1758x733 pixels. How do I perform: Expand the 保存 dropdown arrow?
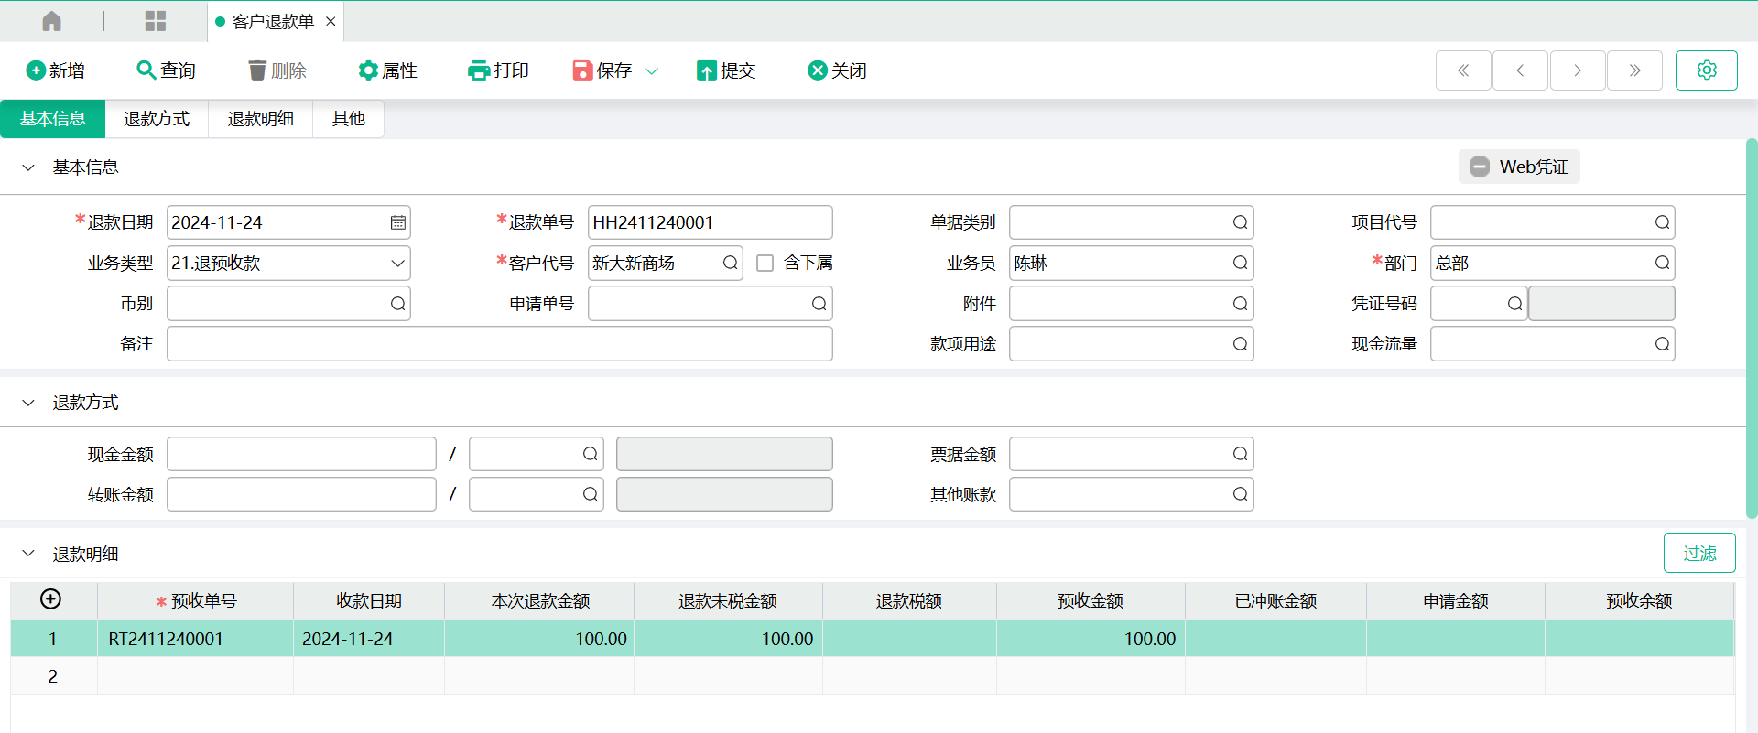652,70
